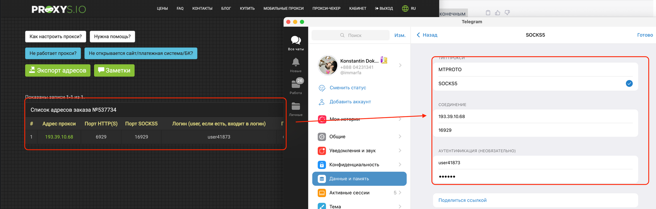This screenshot has height=209, width=656.
Task: Click the Уведомления и звук red icon
Action: [x=322, y=151]
